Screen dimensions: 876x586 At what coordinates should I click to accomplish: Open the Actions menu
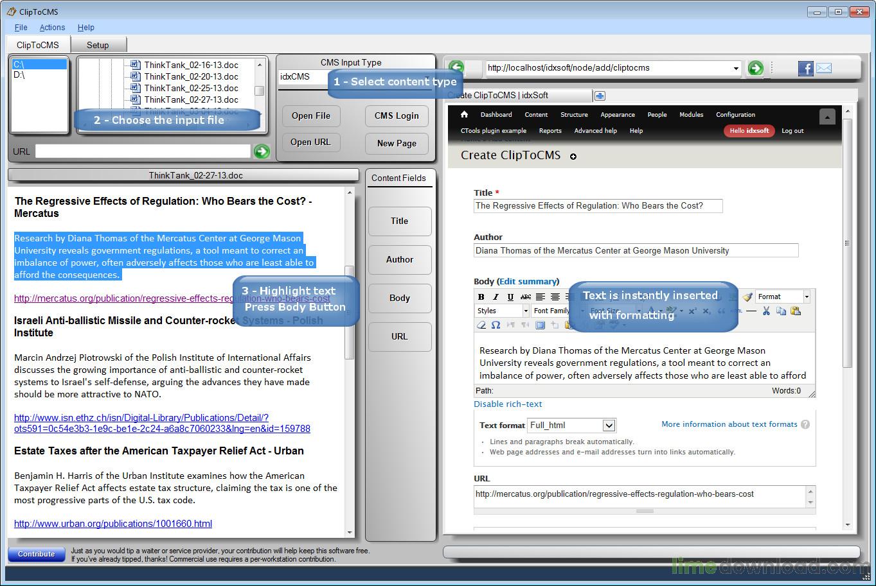click(x=52, y=28)
